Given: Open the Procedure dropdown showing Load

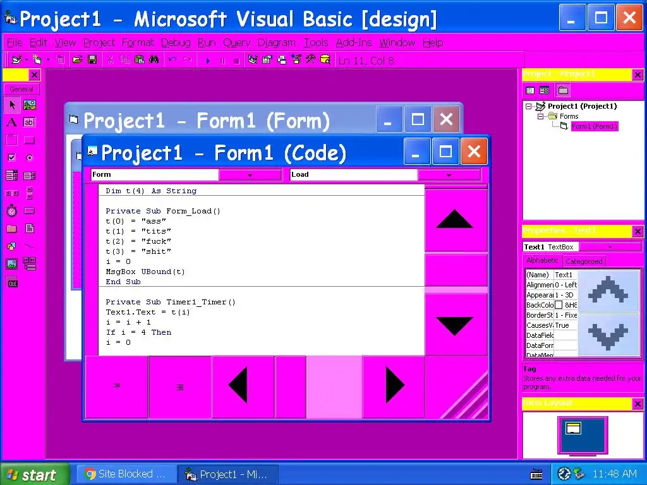Looking at the screenshot, I should pos(449,175).
